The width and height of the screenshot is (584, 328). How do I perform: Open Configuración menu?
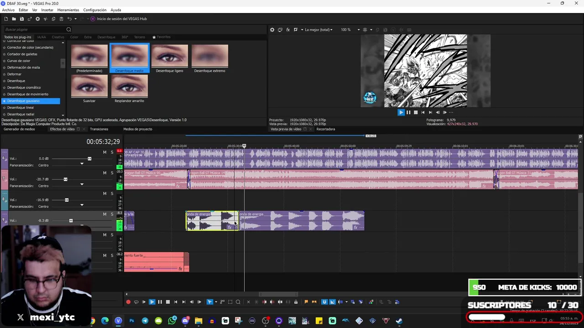(x=95, y=10)
